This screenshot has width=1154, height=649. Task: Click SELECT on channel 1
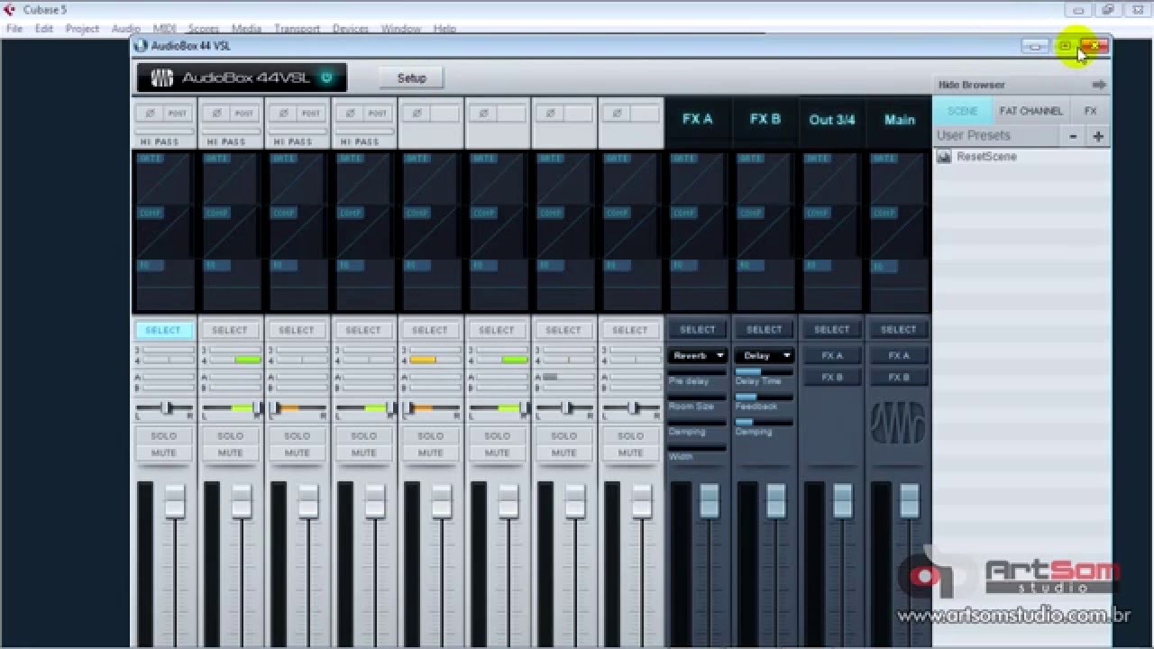click(x=163, y=330)
